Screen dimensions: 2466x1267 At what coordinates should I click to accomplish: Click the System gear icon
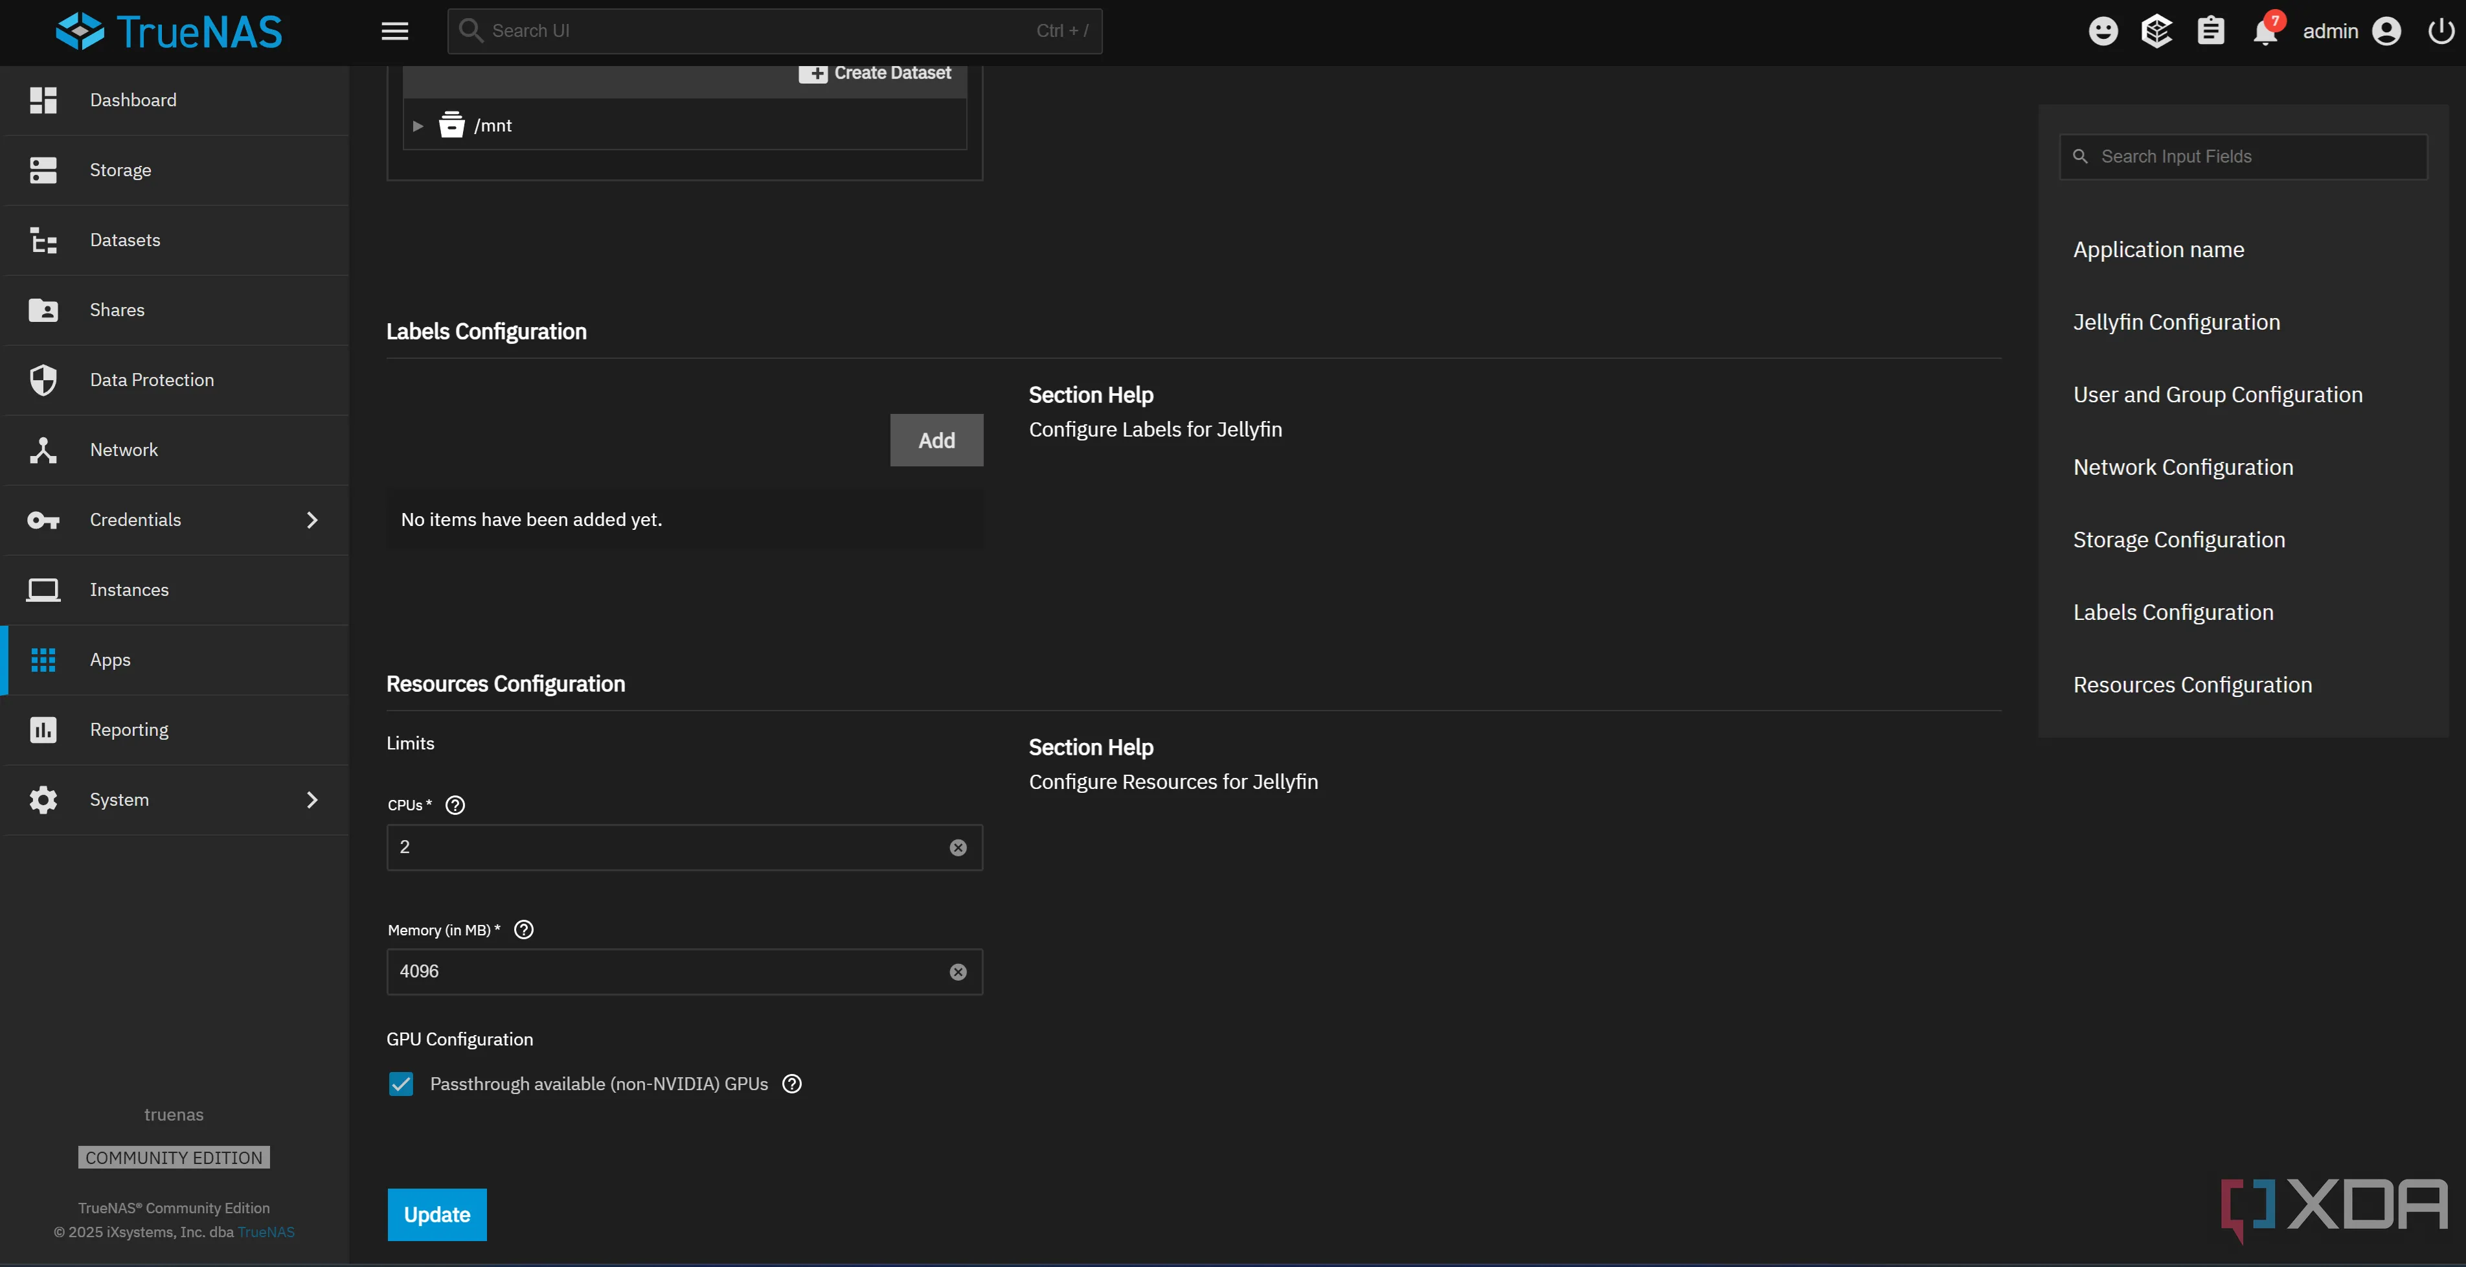pyautogui.click(x=43, y=800)
